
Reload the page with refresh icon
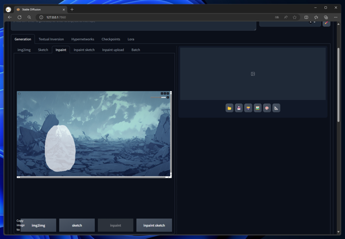click(20, 17)
